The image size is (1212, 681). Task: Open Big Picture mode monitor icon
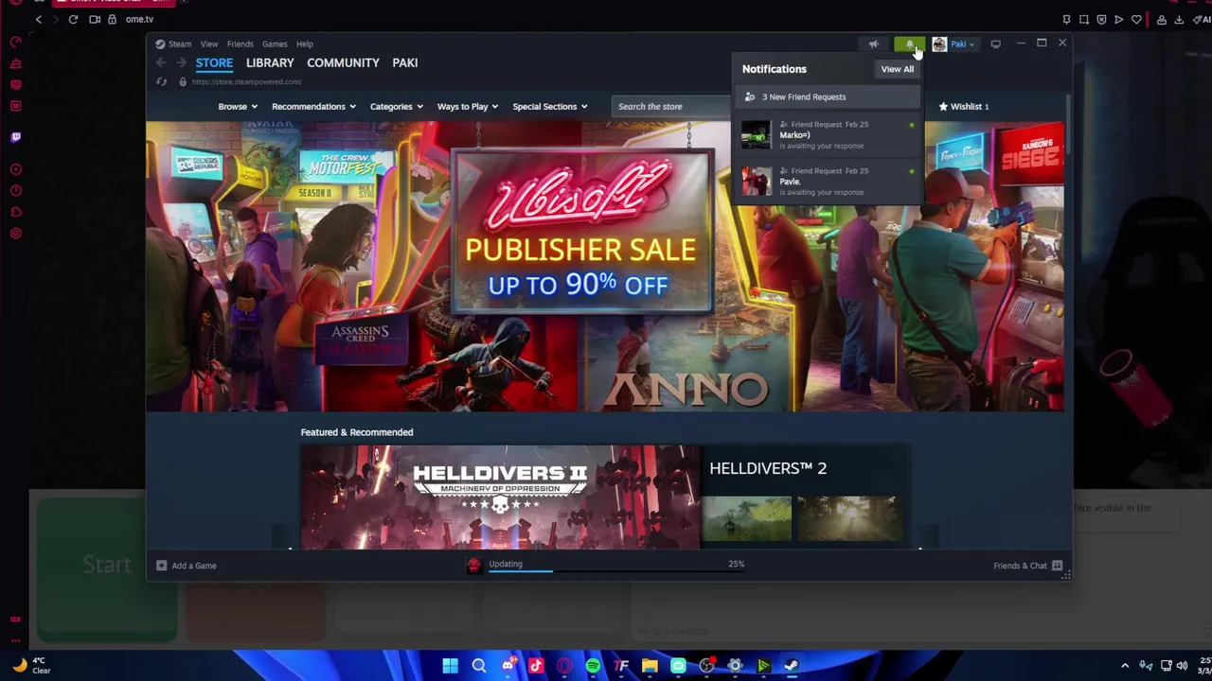[995, 44]
